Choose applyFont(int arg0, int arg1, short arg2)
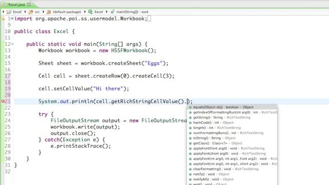Viewport: 329px width, 185px height. [232, 164]
